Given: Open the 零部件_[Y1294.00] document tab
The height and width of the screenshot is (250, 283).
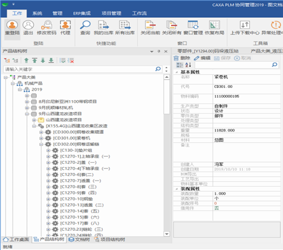Looking at the screenshot, I should point(208,51).
